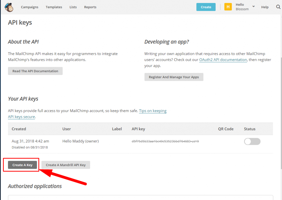Click the API key column header

(x=138, y=129)
